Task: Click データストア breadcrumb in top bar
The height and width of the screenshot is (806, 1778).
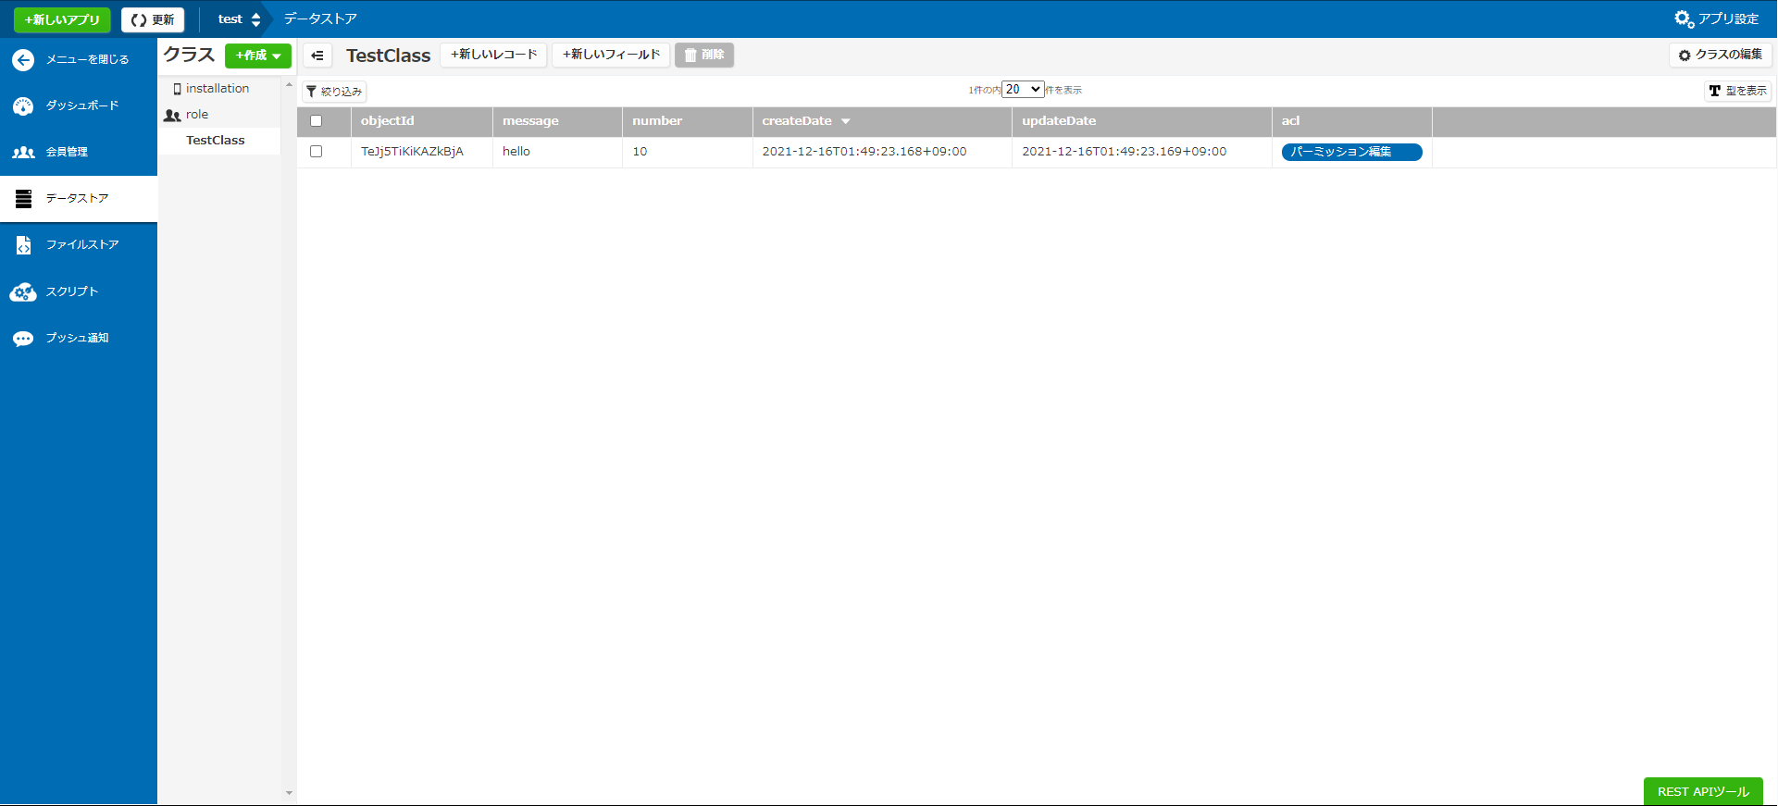Action: (320, 19)
